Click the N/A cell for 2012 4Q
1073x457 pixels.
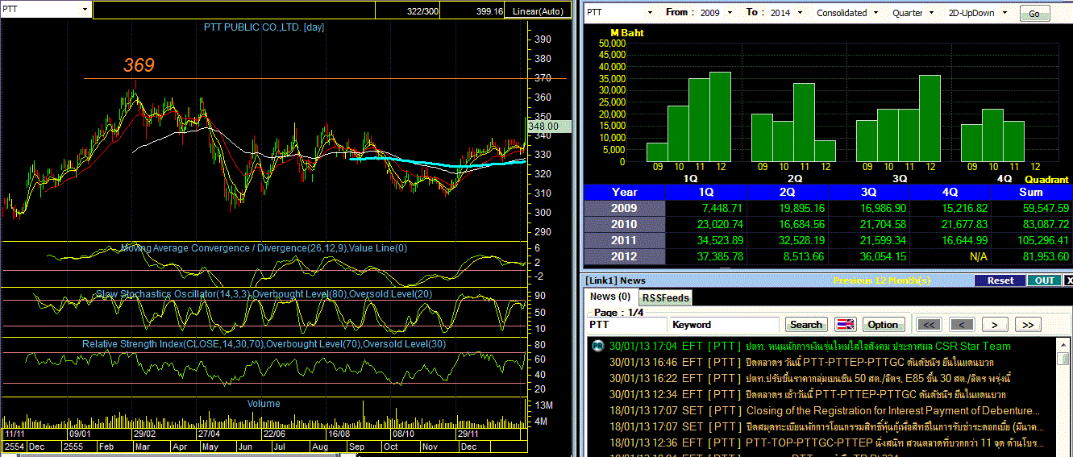950,256
